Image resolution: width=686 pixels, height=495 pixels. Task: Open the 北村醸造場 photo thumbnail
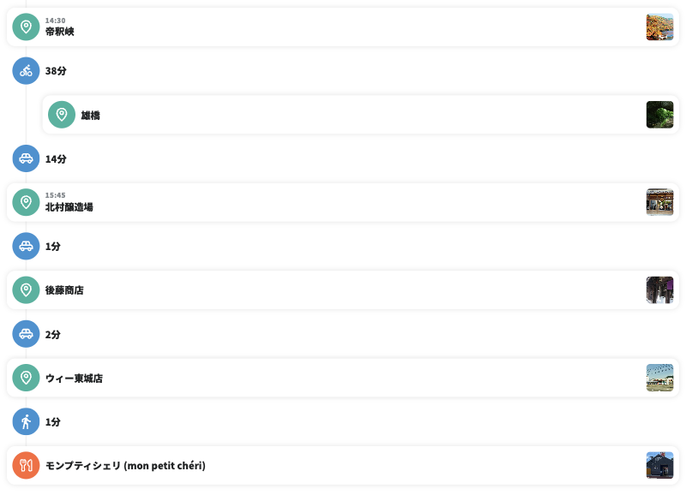[659, 202]
